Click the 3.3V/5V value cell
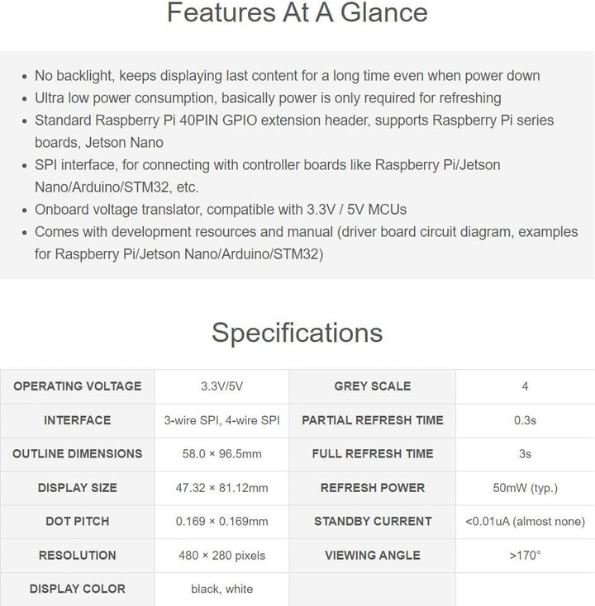Screen dimensions: 595x606 pos(221,386)
